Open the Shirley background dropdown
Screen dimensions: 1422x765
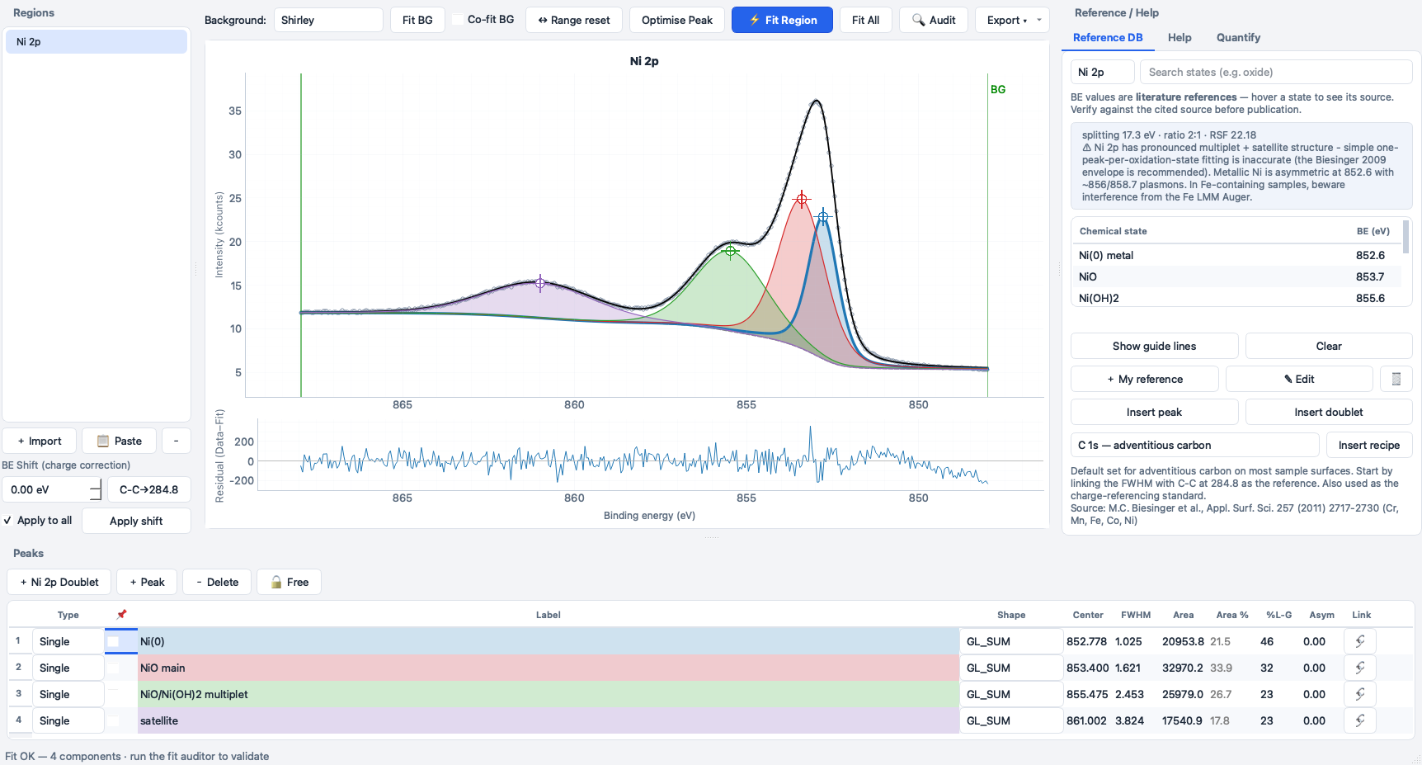pyautogui.click(x=328, y=20)
